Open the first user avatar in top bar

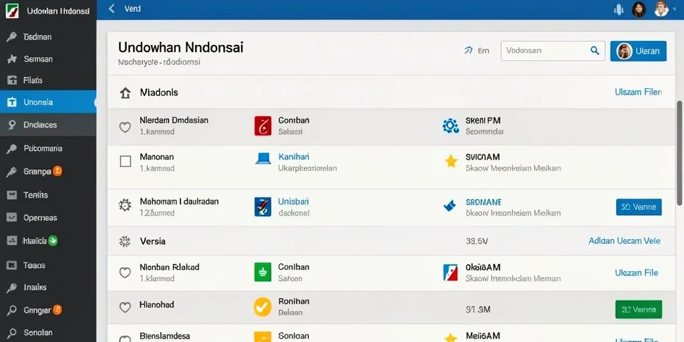click(x=639, y=9)
